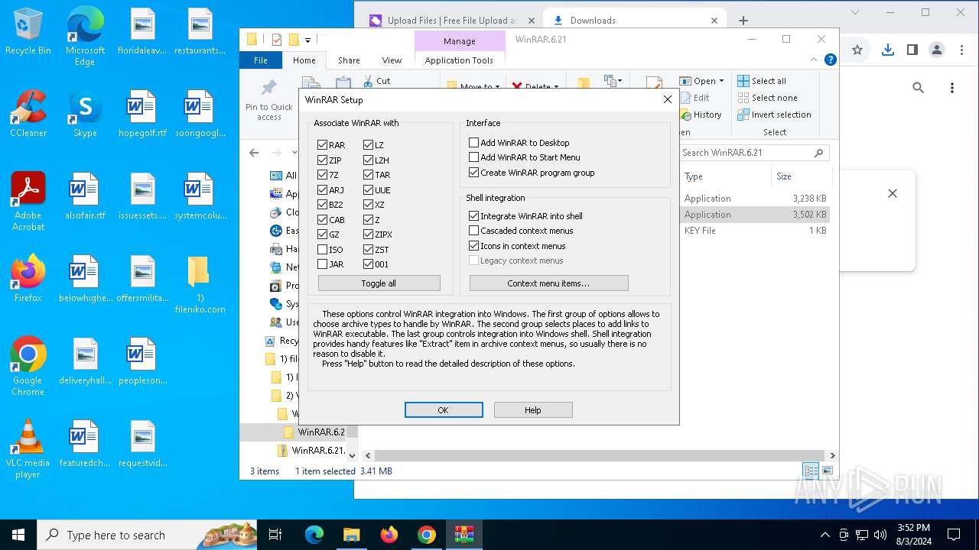The width and height of the screenshot is (979, 550).
Task: Open the Edge icon on the taskbar
Action: [314, 535]
